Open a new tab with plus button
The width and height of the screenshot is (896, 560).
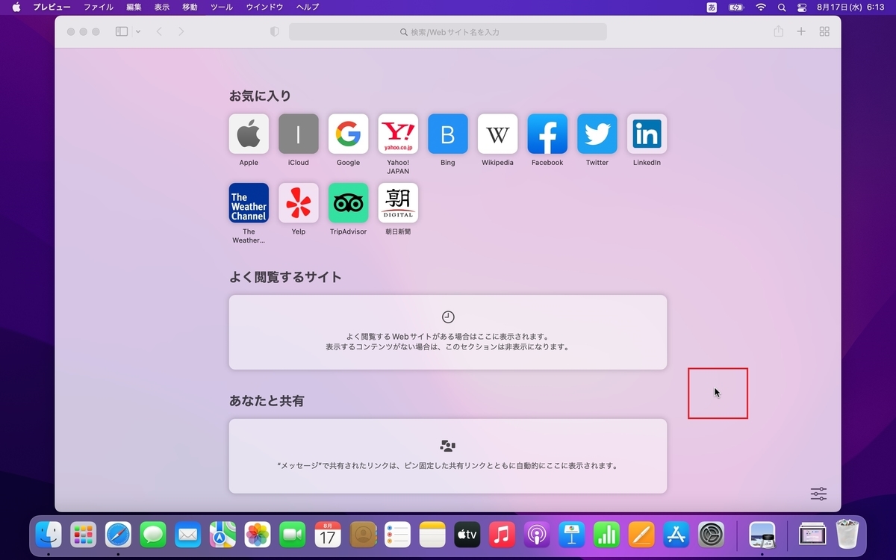pos(801,31)
